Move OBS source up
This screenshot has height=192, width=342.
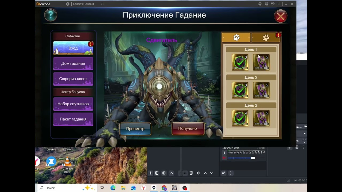[x=205, y=173]
